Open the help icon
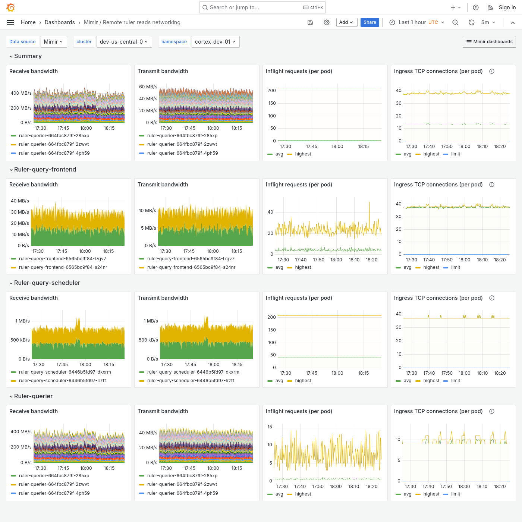The width and height of the screenshot is (522, 522). pos(475,7)
